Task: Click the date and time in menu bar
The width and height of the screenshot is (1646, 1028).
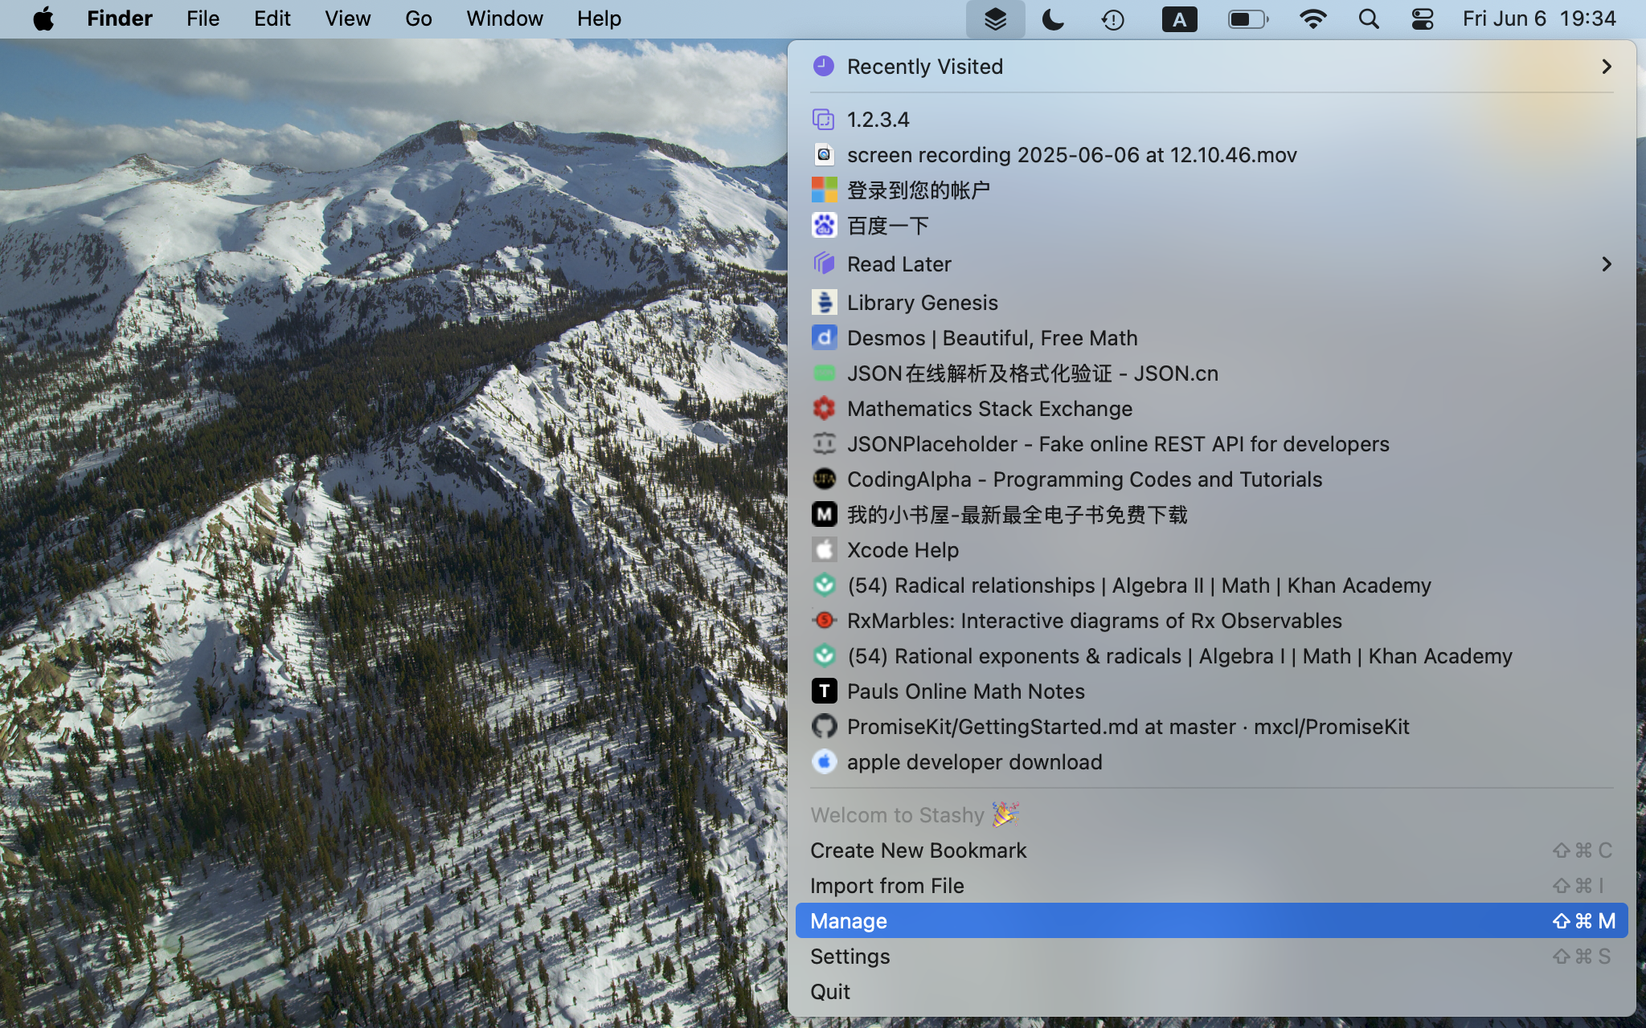Action: pyautogui.click(x=1539, y=18)
